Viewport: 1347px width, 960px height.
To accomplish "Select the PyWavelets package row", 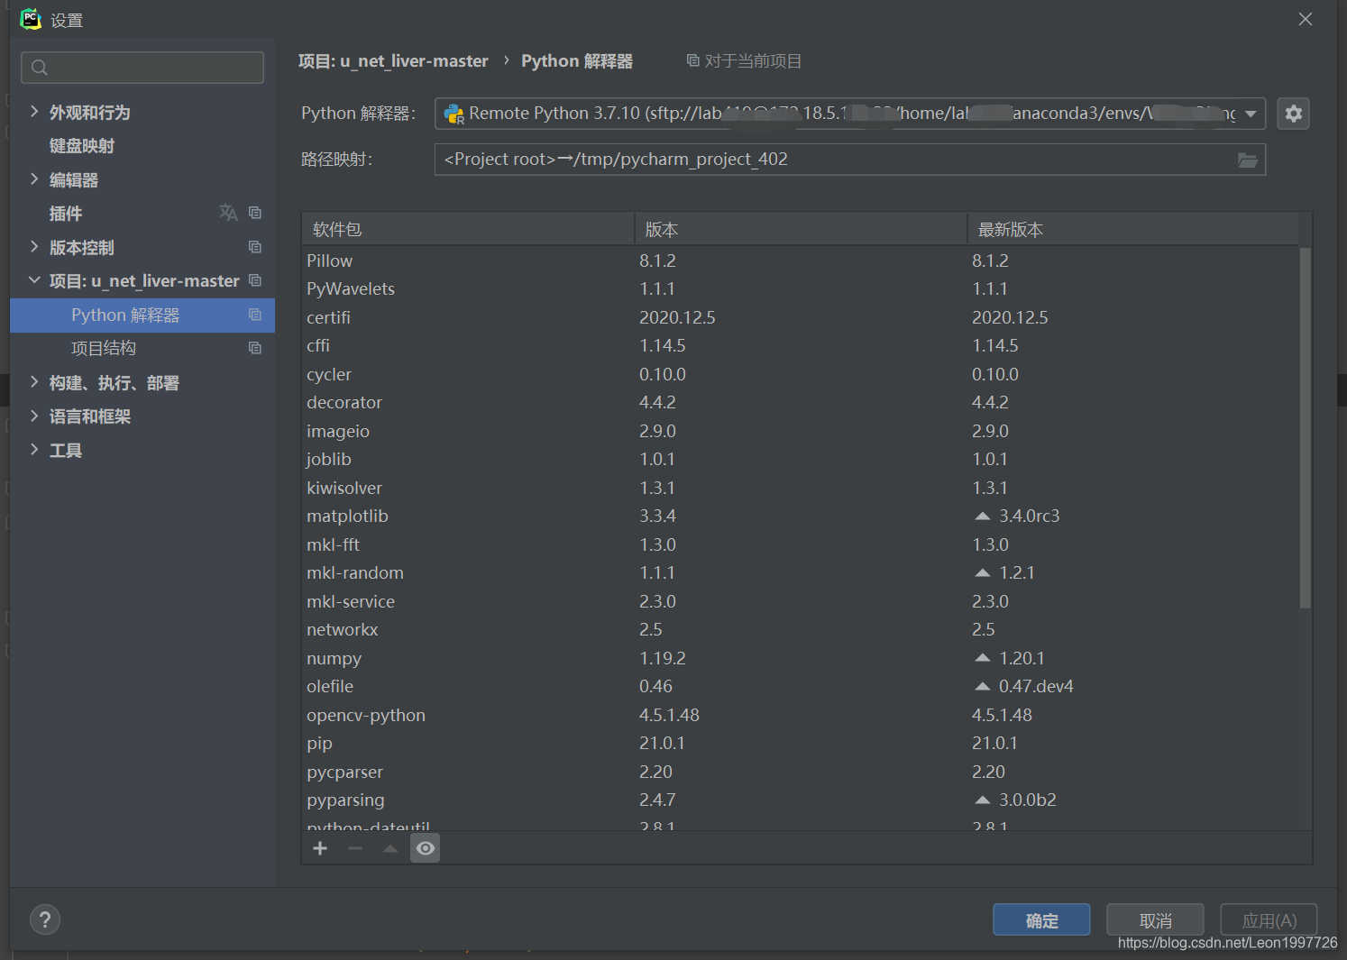I will click(801, 288).
